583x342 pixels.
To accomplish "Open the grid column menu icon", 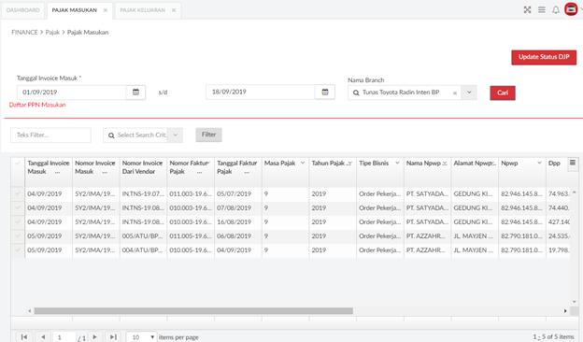I will [x=573, y=163].
